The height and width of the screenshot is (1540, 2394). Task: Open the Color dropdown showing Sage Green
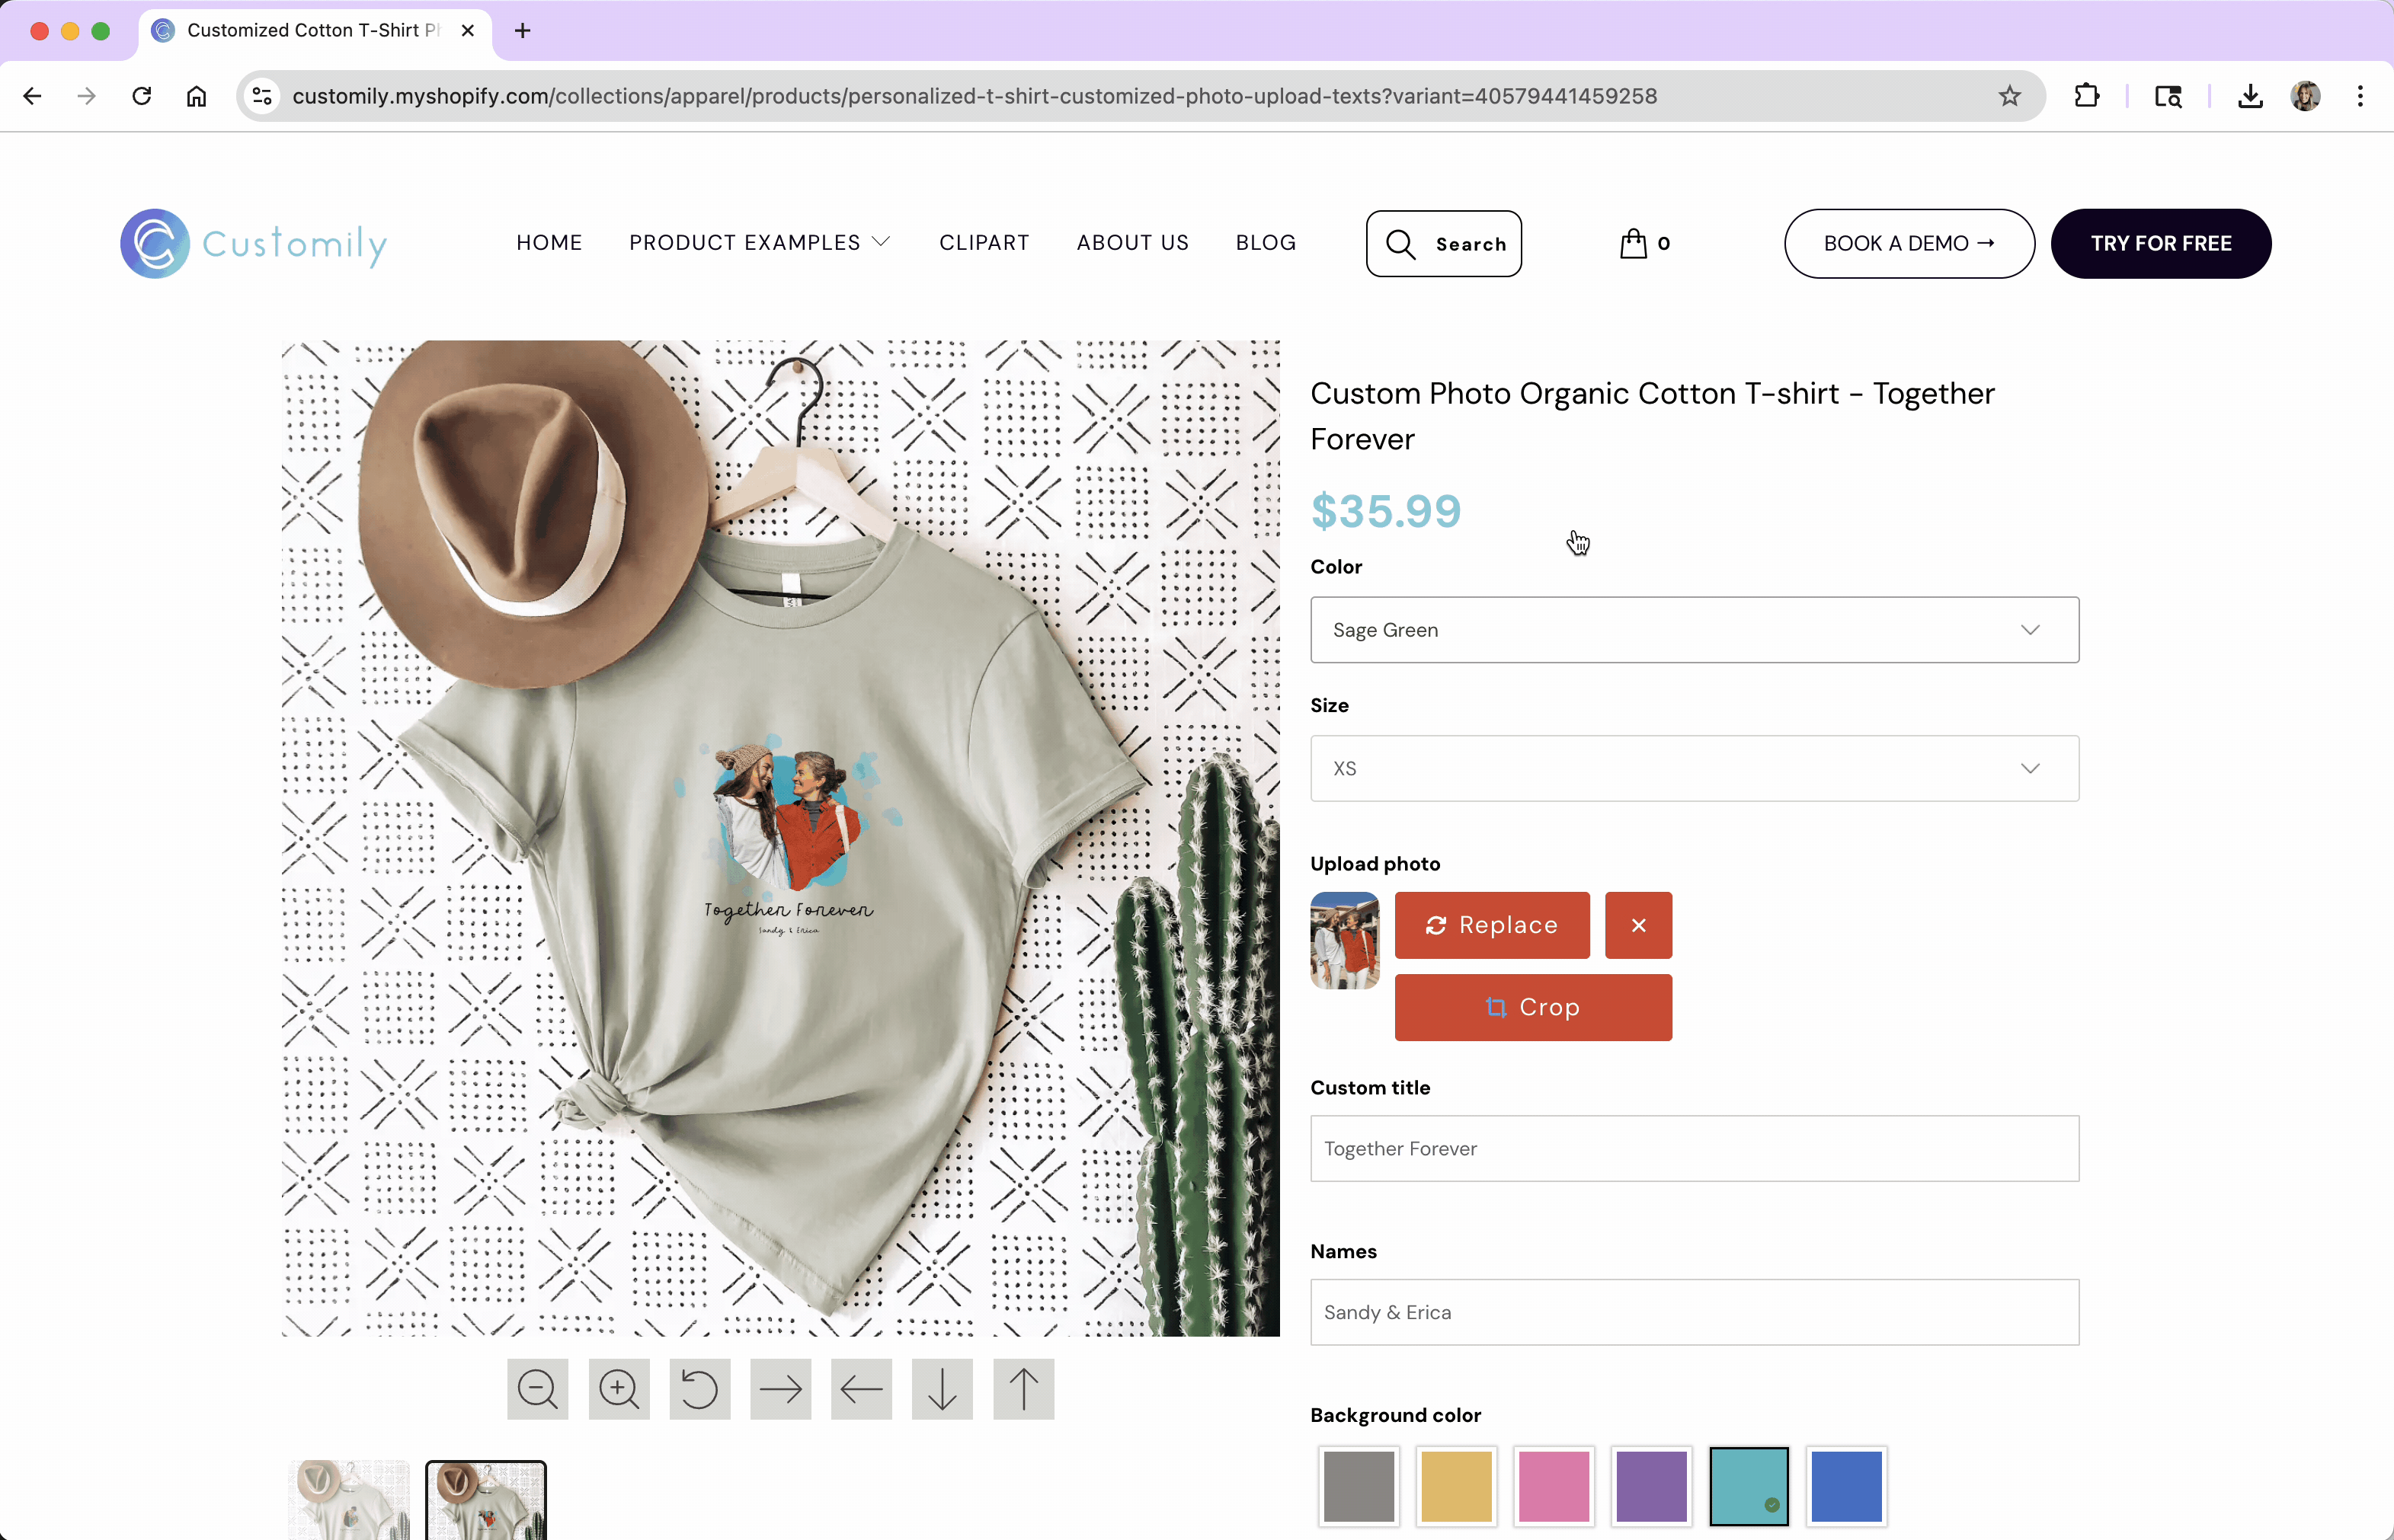[x=1694, y=630]
